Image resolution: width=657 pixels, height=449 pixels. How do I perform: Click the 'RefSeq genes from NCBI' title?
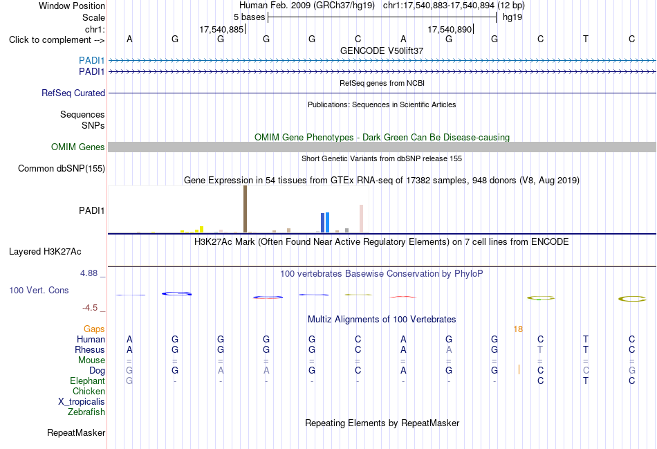tap(382, 83)
